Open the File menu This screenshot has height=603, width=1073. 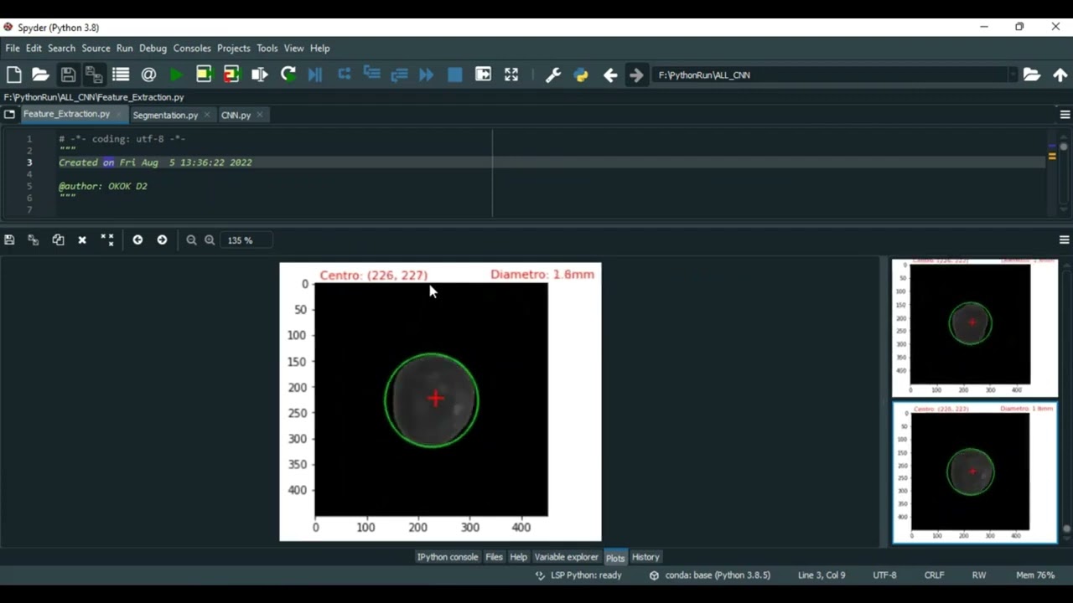point(13,48)
